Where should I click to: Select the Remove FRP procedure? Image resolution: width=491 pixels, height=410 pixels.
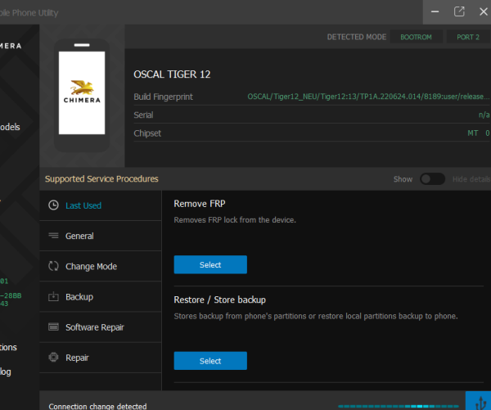click(x=210, y=264)
